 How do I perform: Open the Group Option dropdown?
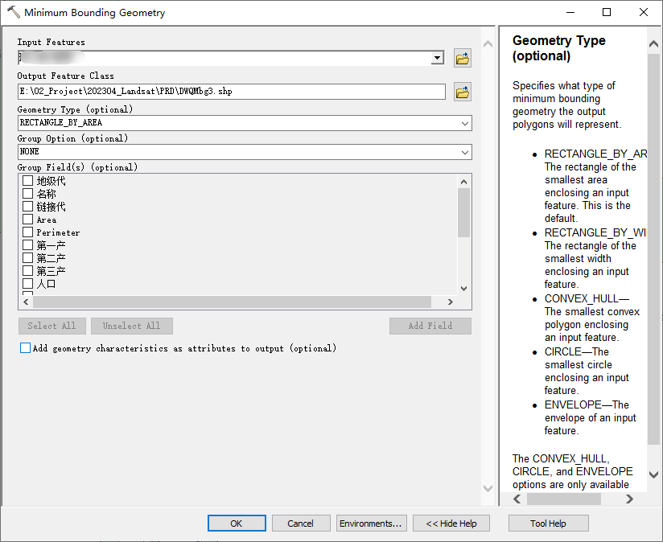pos(465,152)
